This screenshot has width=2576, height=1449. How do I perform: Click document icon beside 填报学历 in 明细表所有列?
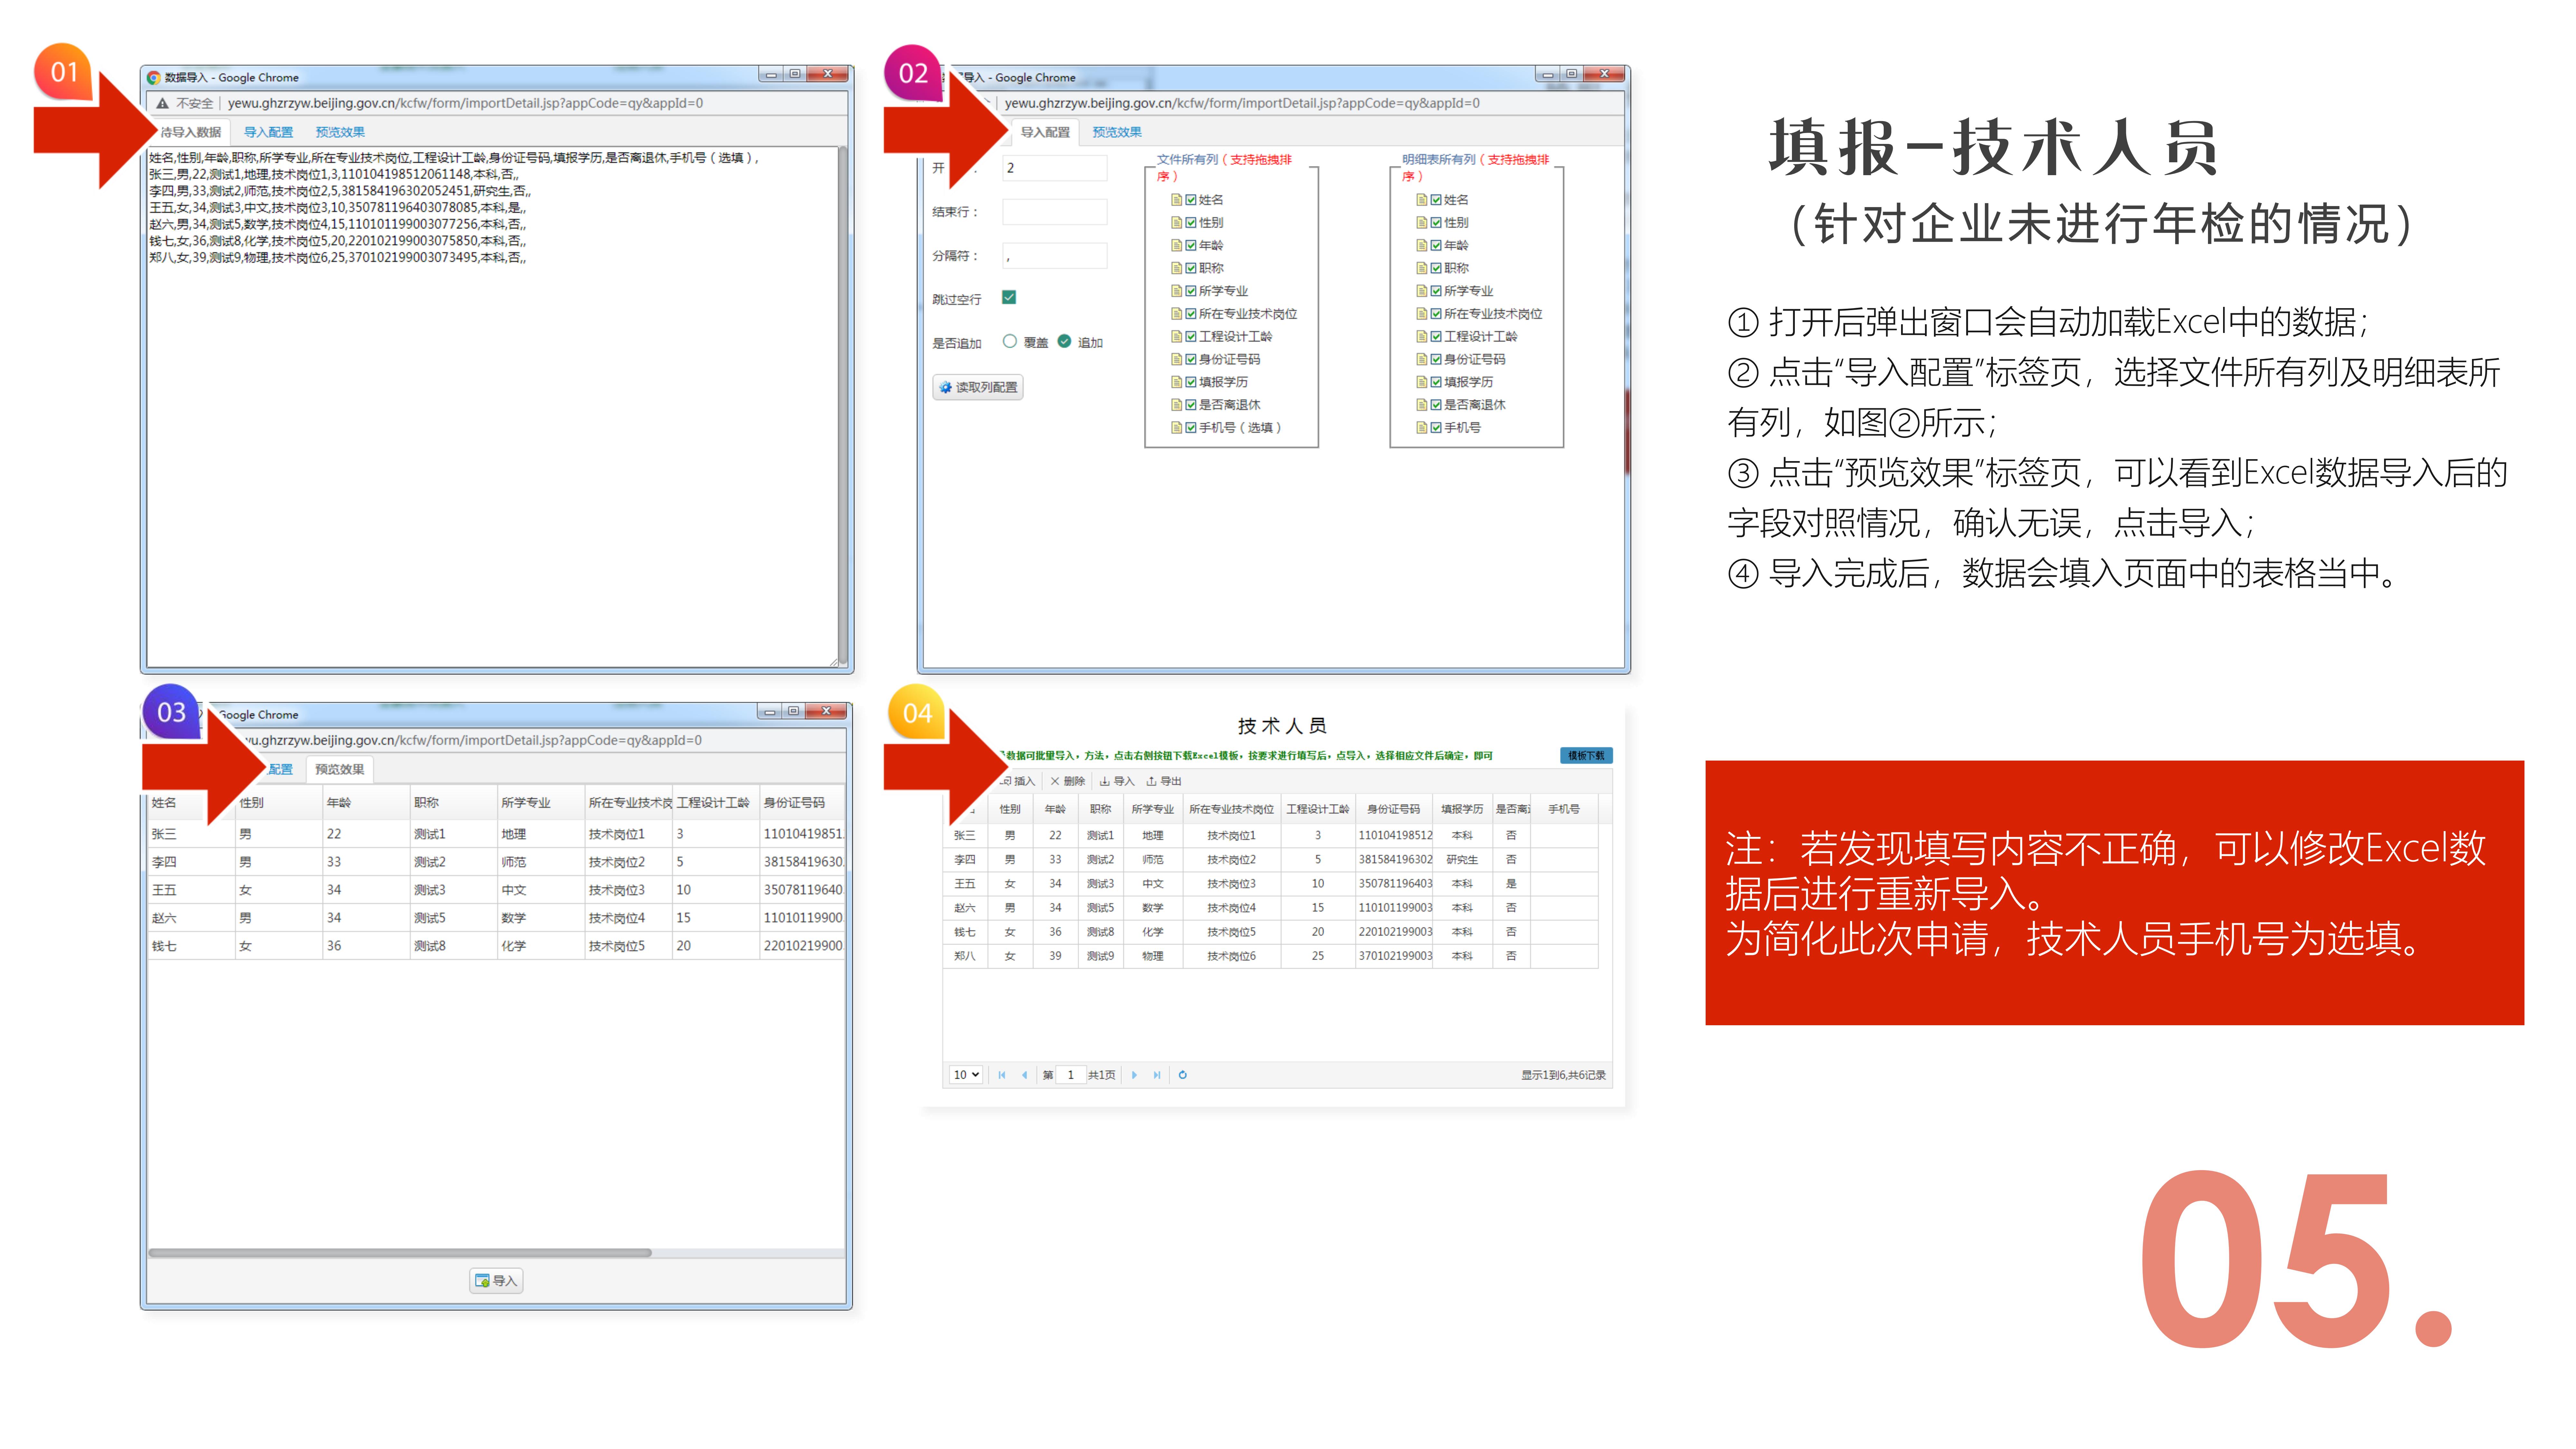pos(1422,382)
